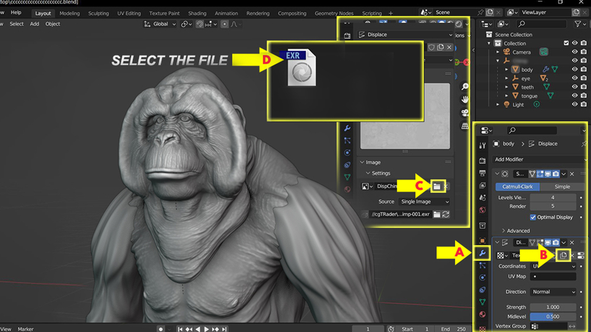The image size is (591, 332).
Task: Open the Modifier properties wrench tab
Action: (x=482, y=253)
